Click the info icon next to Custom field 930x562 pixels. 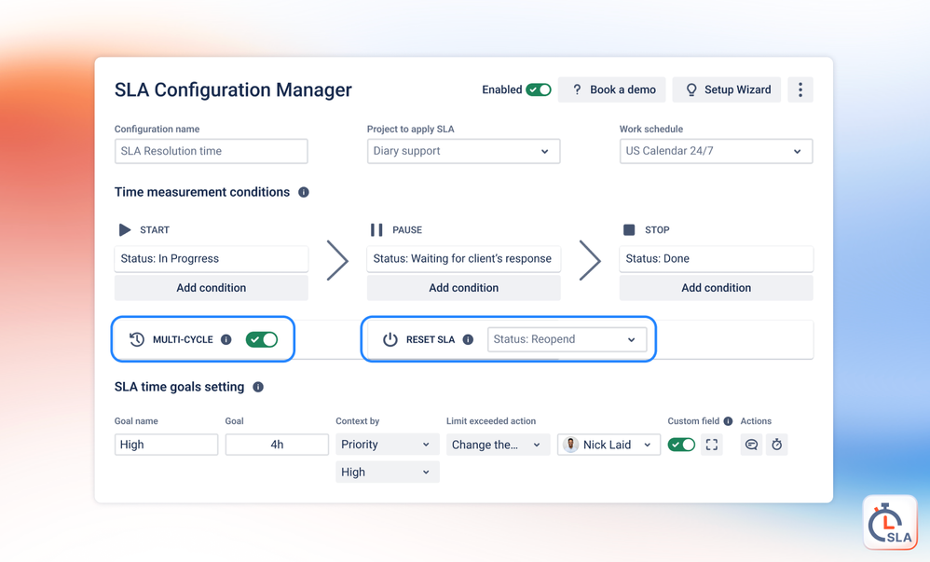(x=728, y=420)
